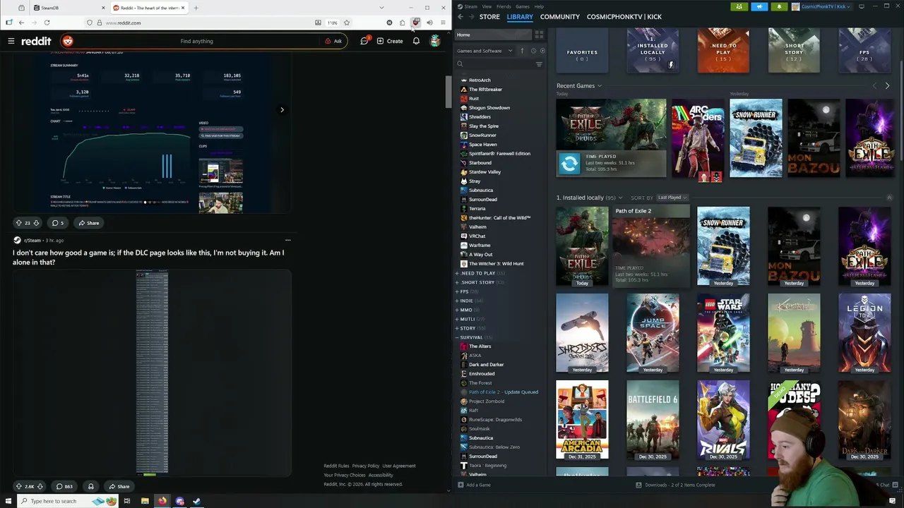Open Reddit notifications bell
Image resolution: width=904 pixels, height=508 pixels.
pos(416,41)
